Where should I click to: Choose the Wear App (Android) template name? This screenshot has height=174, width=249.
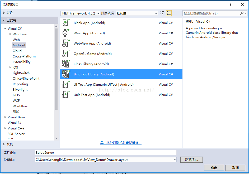pyautogui.click(x=89, y=33)
